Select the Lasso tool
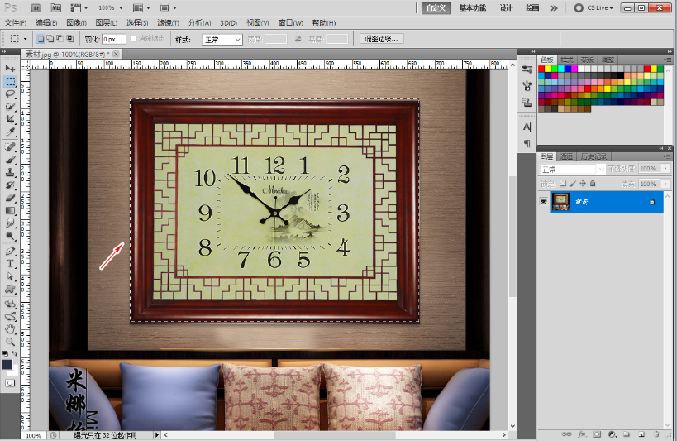 11,94
